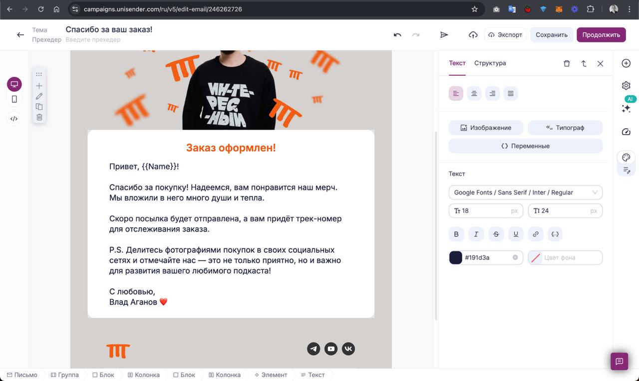Click the line height field showing 24
639x381 pixels.
[565, 211]
